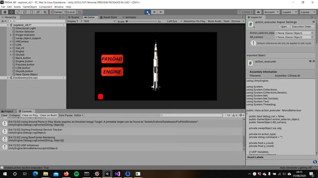The height and width of the screenshot is (178, 318).
Task: Click the Unity icon on taskbar
Action: [x=107, y=174]
